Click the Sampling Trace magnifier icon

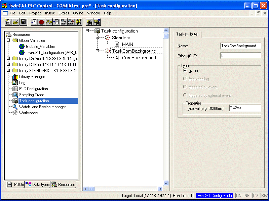(x=15, y=95)
